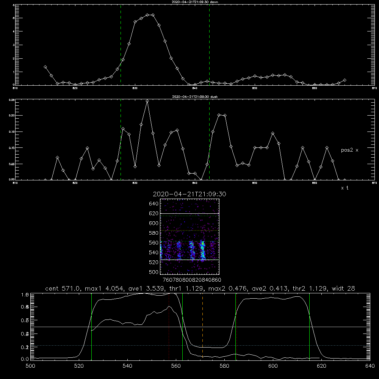Click the '580' x-axis label of the profile plot
Image resolution: width=379 pixels, height=379 pixels.
tap(224, 366)
